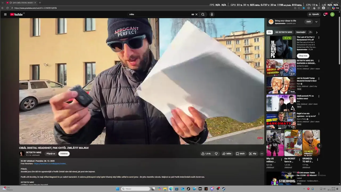Open options for the Why US military Short
341x192 pixels.
tap(281, 160)
